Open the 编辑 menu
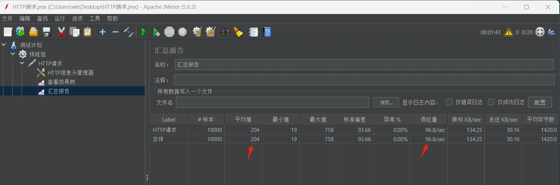This screenshot has width=560, height=185. 25,18
